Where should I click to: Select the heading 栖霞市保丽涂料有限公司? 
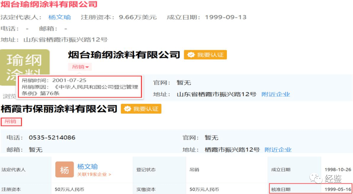coord(59,109)
